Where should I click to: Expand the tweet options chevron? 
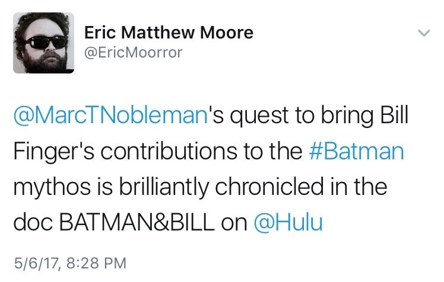(424, 34)
